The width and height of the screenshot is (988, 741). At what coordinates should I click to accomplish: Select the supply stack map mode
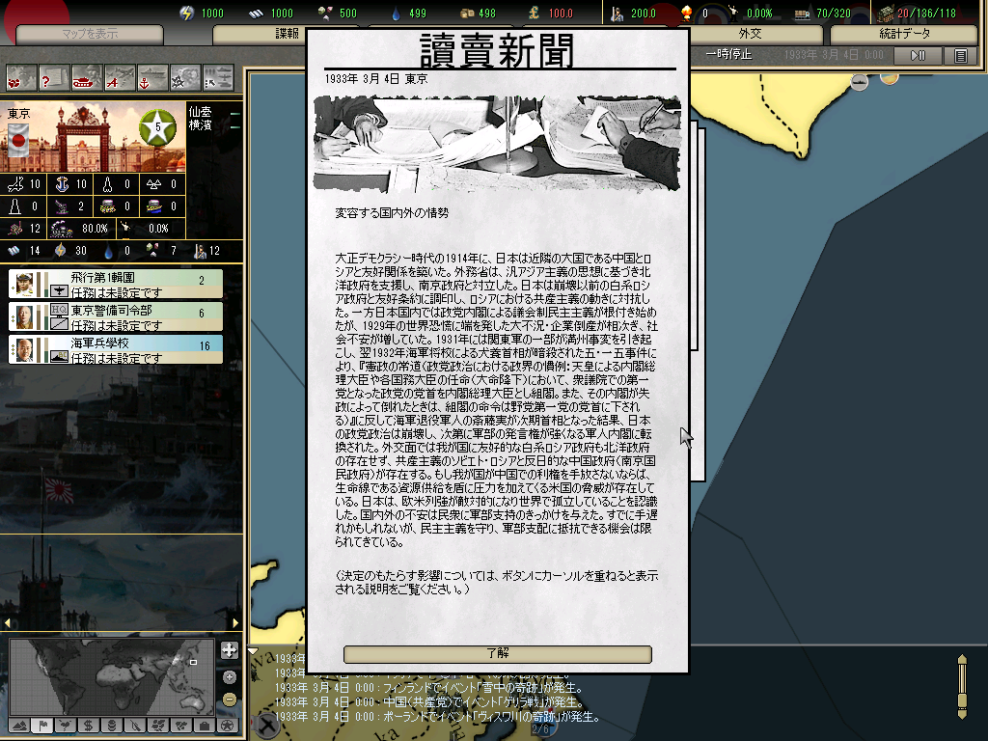click(x=112, y=726)
